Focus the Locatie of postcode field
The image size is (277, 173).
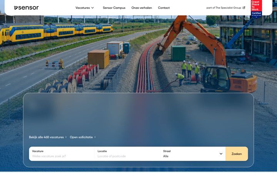(127, 154)
